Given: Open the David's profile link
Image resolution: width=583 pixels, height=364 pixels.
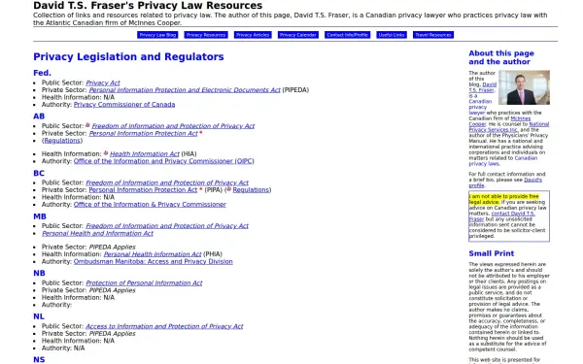Looking at the screenshot, I should 505,182.
